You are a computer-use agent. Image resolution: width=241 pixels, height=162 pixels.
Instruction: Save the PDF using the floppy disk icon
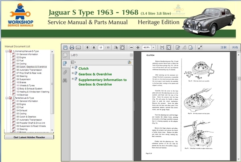point(65,48)
